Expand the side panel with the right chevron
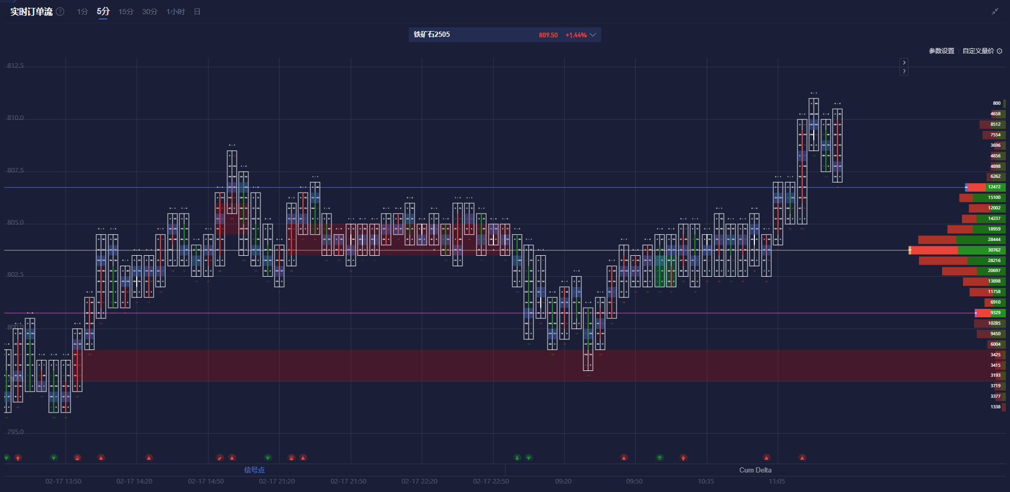This screenshot has width=1010, height=492. coord(904,63)
